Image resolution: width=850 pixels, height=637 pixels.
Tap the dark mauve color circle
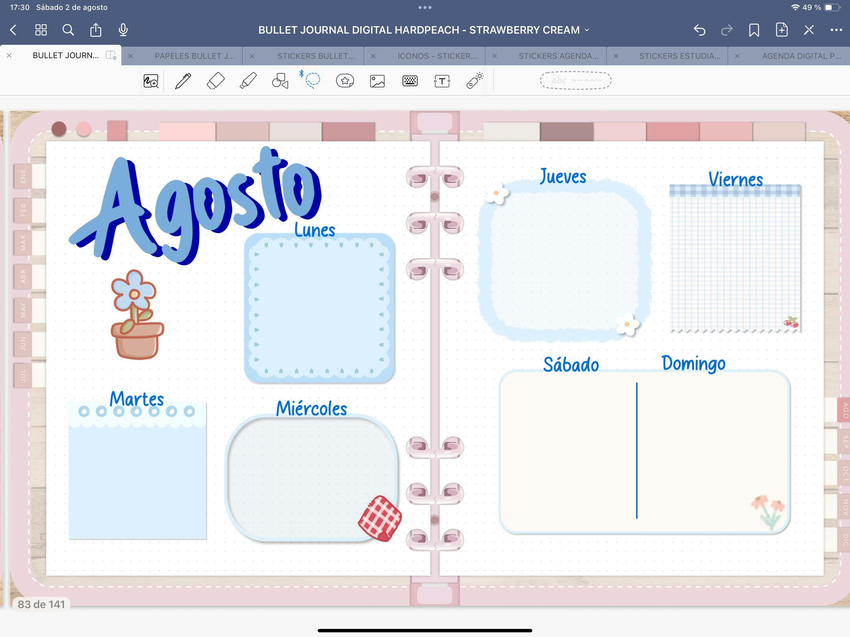[x=59, y=129]
